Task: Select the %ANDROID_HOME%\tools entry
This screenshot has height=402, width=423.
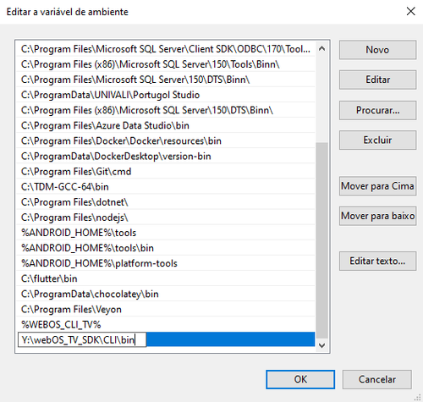Action: [166, 233]
